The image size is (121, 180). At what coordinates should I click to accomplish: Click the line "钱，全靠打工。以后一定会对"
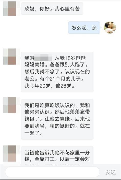click(x=57, y=159)
